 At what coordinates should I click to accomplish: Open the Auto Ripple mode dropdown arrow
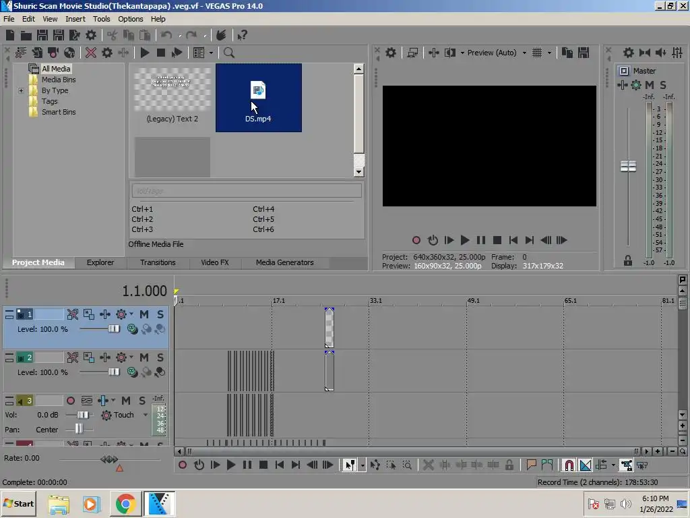click(x=613, y=465)
